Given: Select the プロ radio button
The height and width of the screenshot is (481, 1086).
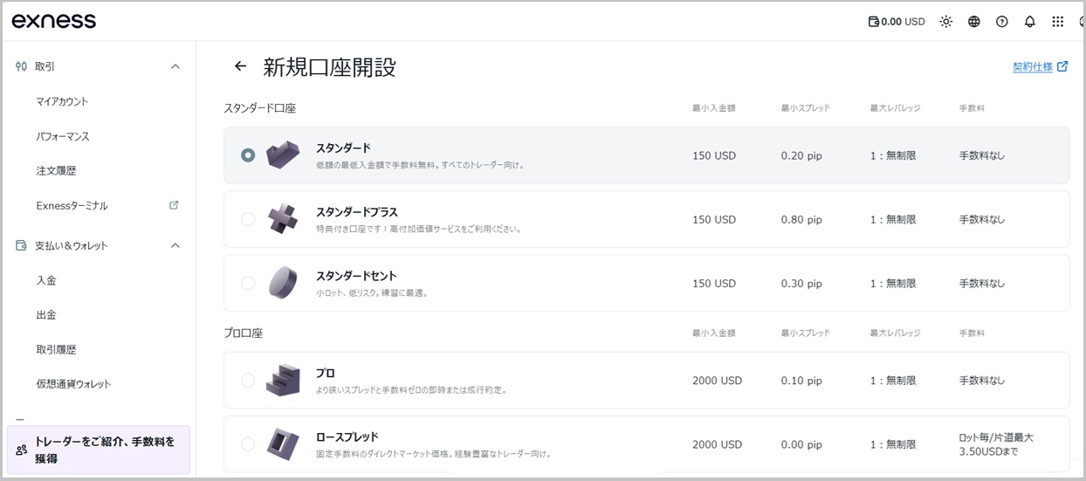Looking at the screenshot, I should click(248, 381).
